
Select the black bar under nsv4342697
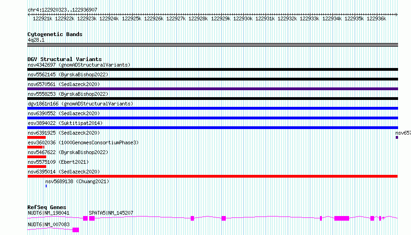212,69
